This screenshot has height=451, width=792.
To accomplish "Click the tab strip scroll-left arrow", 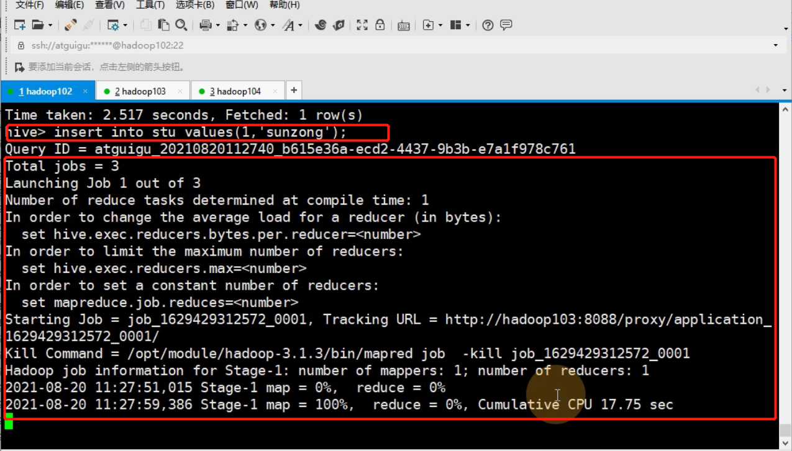I will coord(757,91).
